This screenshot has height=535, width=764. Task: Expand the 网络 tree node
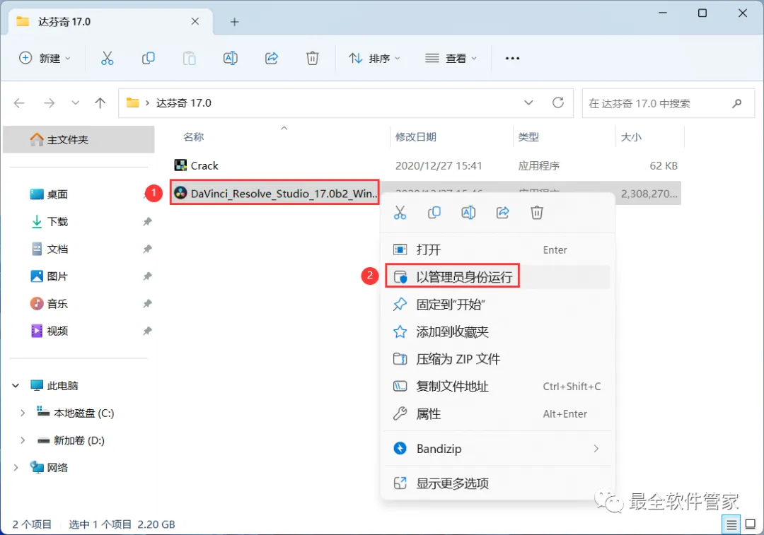[x=16, y=467]
